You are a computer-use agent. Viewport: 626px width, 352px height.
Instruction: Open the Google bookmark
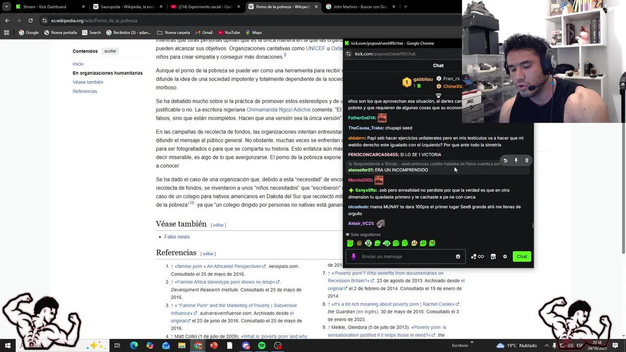click(x=29, y=33)
